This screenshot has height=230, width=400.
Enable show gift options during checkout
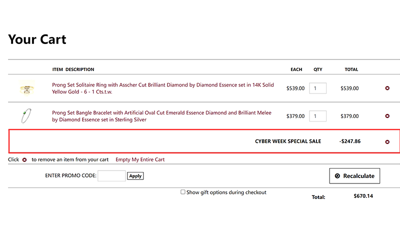[x=183, y=192]
